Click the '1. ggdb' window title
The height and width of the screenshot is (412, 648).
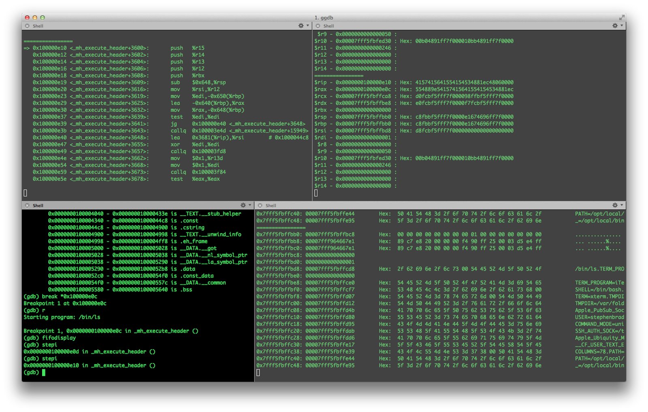[x=324, y=18]
